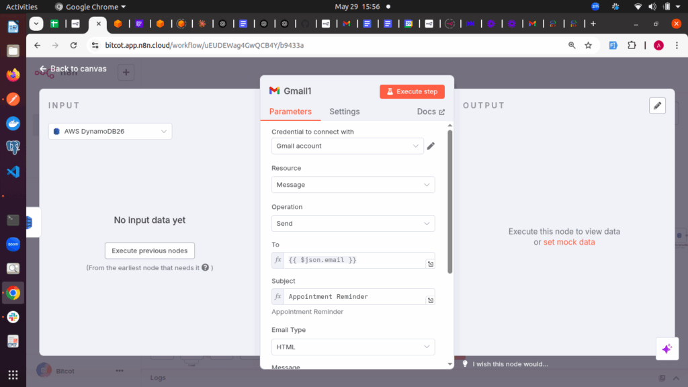Click the Execute step button
The width and height of the screenshot is (688, 387).
tap(412, 91)
